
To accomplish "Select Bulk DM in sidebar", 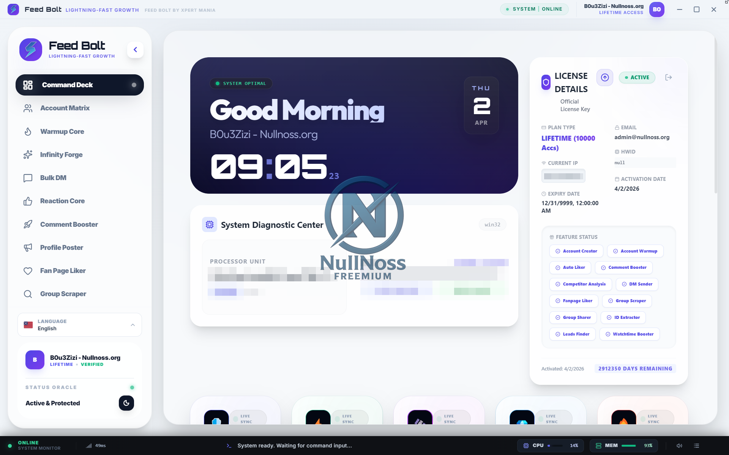I will coord(53,178).
